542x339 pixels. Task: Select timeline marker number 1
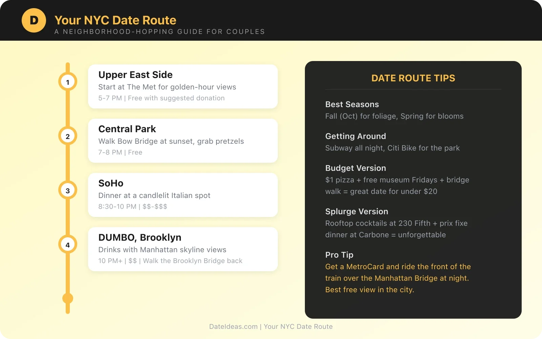tap(68, 82)
